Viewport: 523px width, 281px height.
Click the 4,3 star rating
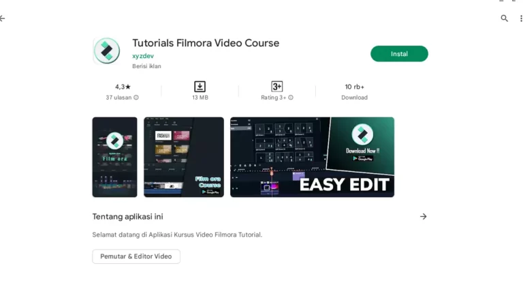point(123,87)
